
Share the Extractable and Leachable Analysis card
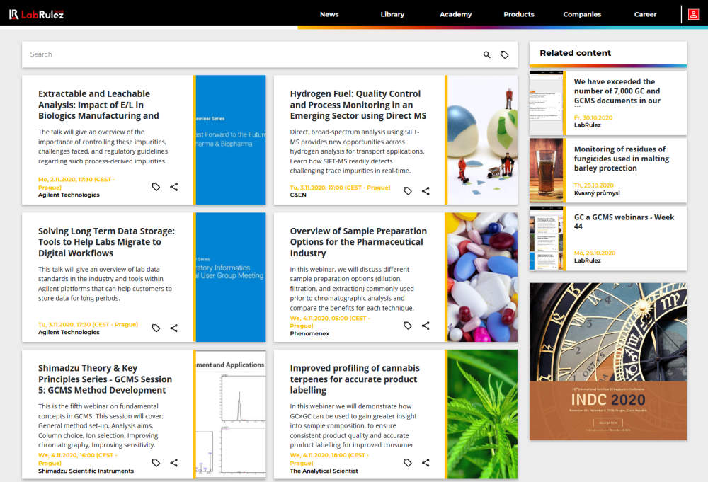pyautogui.click(x=174, y=187)
